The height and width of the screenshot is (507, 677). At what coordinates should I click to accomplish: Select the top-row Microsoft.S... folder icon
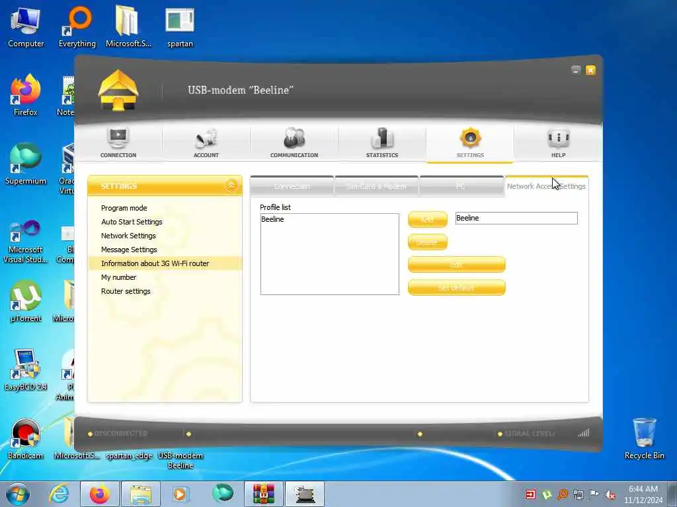[128, 28]
